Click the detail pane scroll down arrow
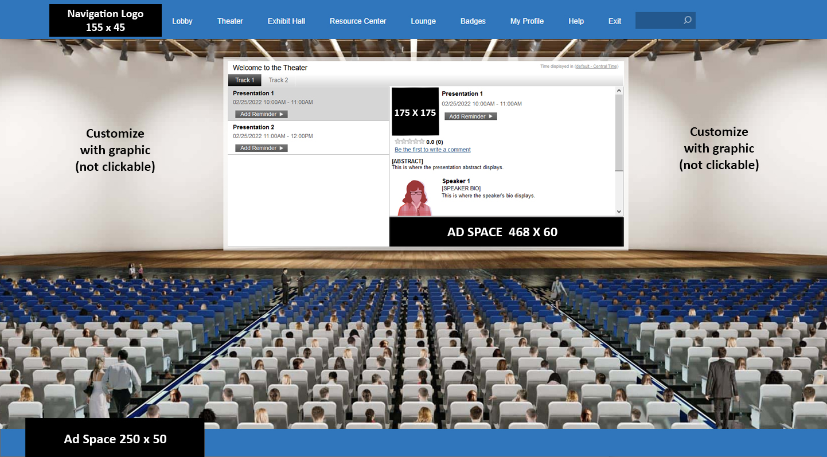Viewport: 827px width, 457px height. [x=619, y=212]
